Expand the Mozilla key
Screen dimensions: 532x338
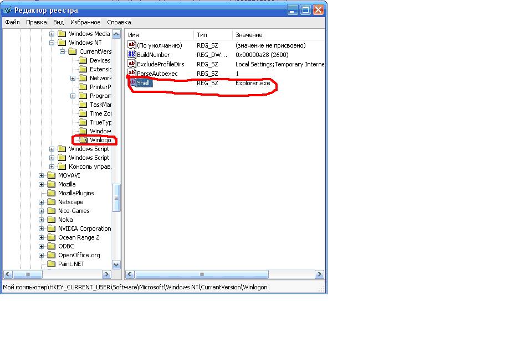tap(41, 185)
